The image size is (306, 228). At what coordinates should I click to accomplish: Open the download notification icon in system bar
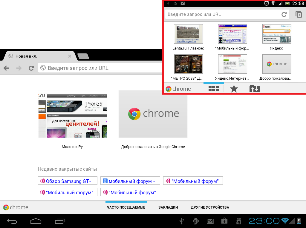coord(224,221)
